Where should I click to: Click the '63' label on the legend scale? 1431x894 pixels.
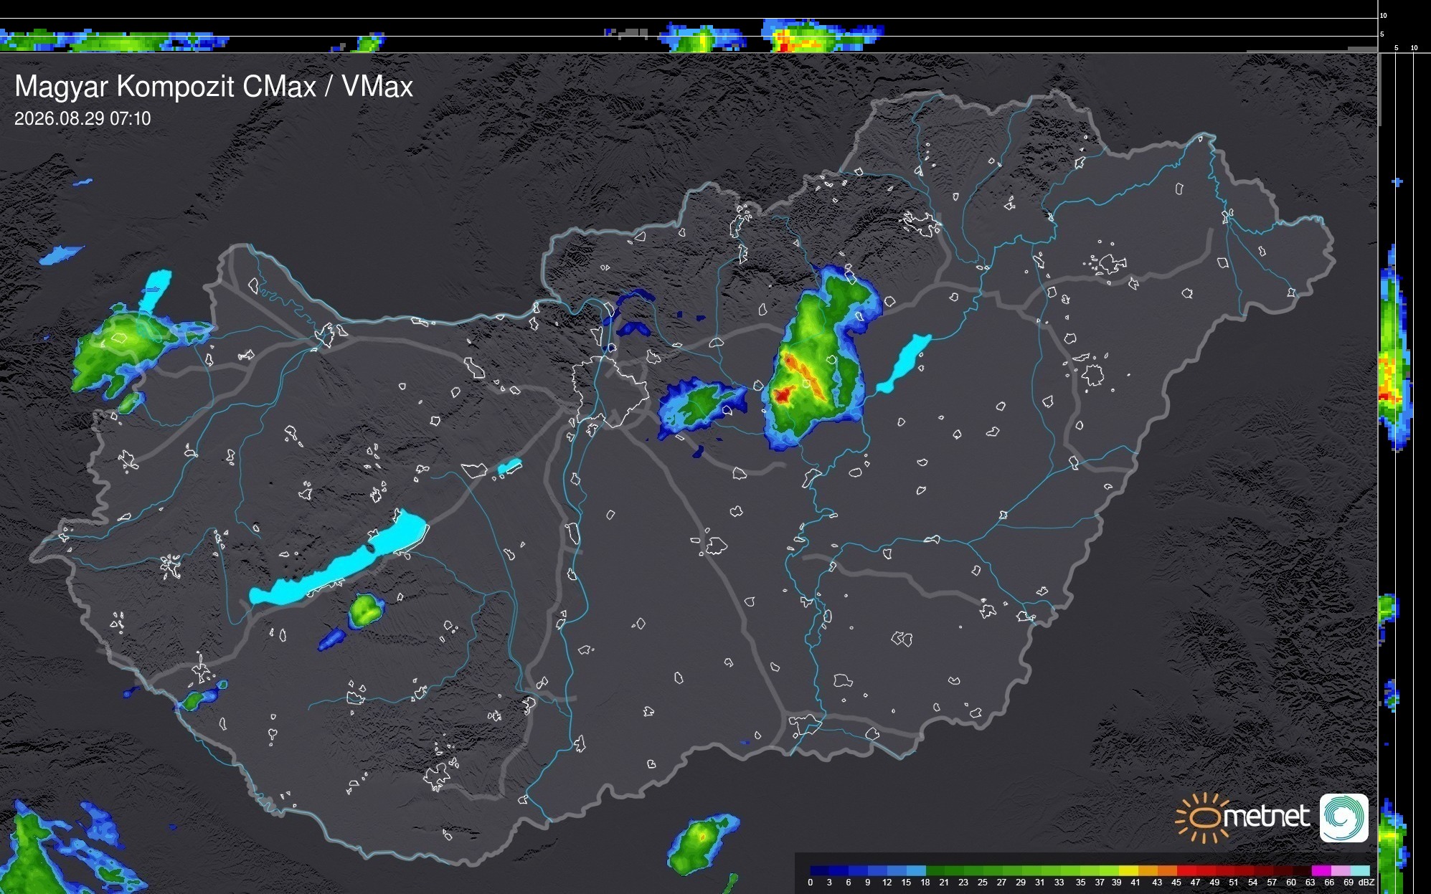pos(1310,883)
